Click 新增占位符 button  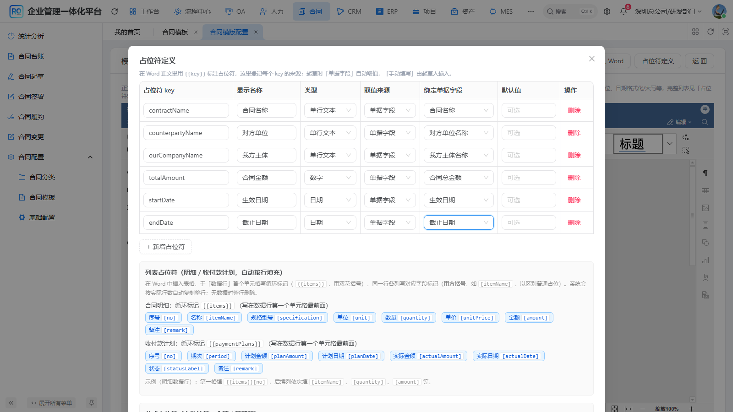[165, 247]
